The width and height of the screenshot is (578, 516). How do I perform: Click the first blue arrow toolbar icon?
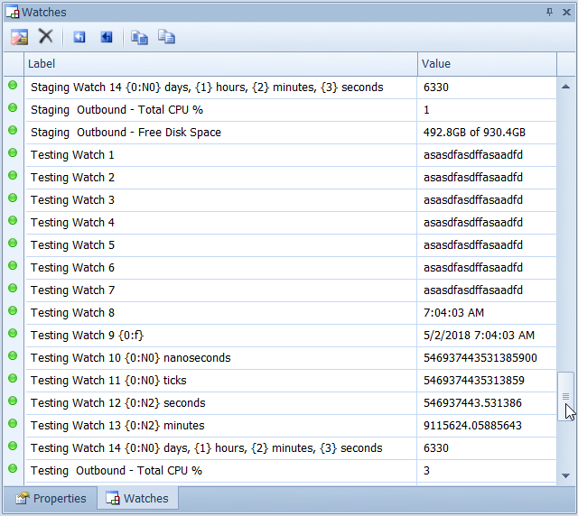point(79,37)
